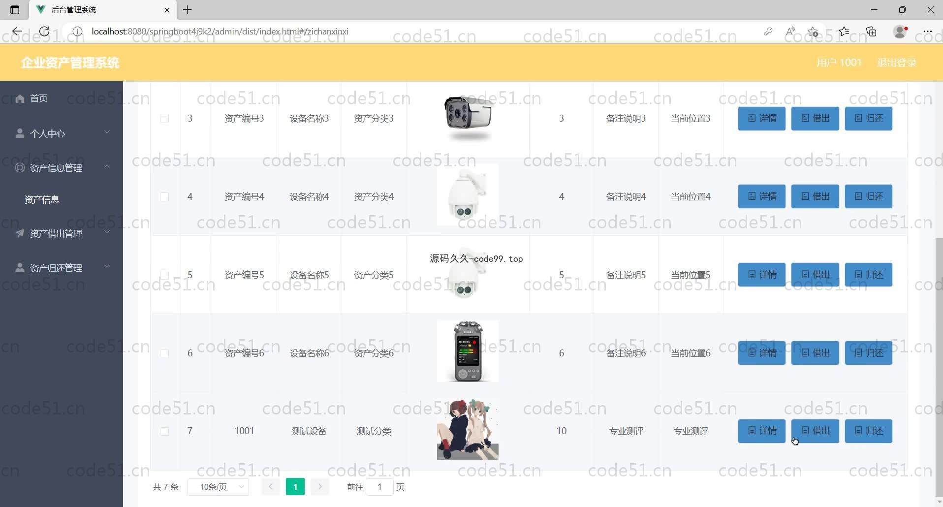Click the browser refresh icon
Viewport: 943px width, 507px height.
click(x=44, y=32)
